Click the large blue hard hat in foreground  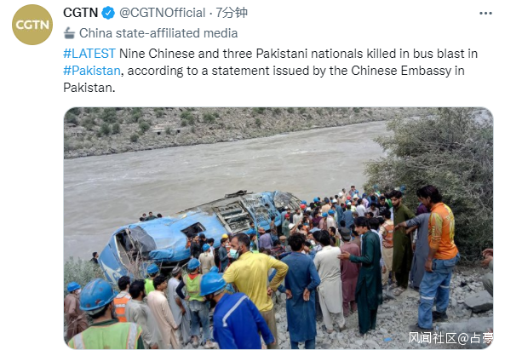[96, 295]
